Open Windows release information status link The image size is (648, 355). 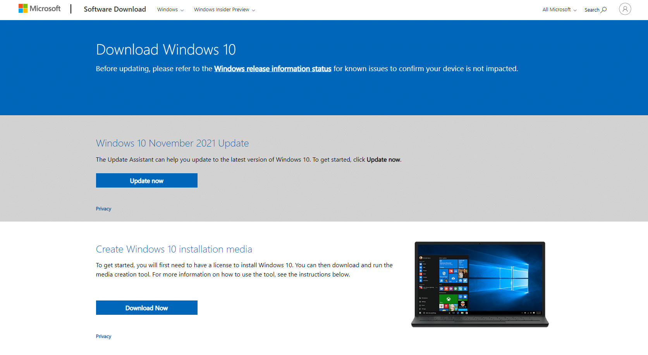(x=273, y=69)
